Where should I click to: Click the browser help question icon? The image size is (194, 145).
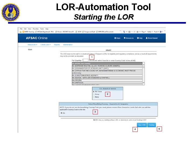[161, 32]
